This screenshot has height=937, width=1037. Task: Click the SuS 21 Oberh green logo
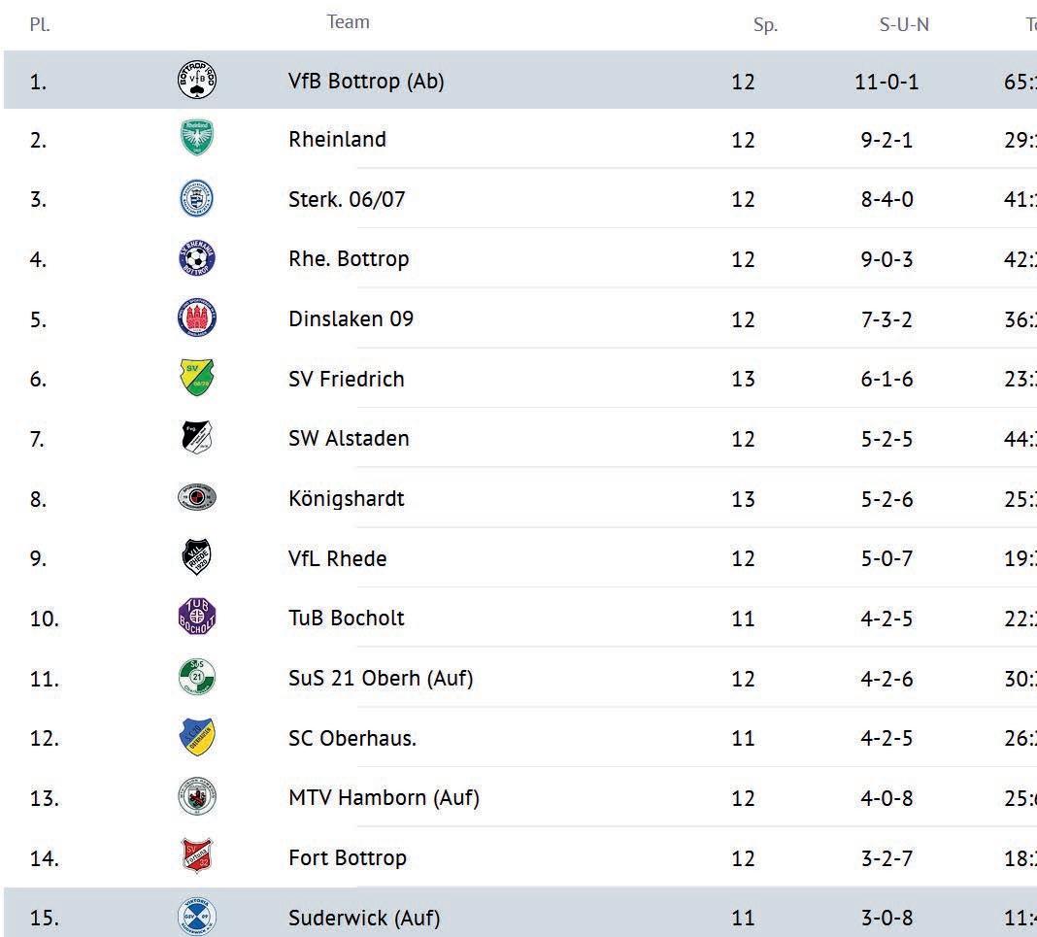pyautogui.click(x=197, y=678)
